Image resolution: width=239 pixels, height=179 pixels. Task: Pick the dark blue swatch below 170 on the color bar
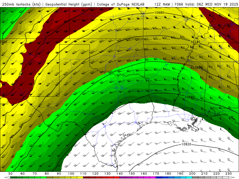tap(159, 178)
